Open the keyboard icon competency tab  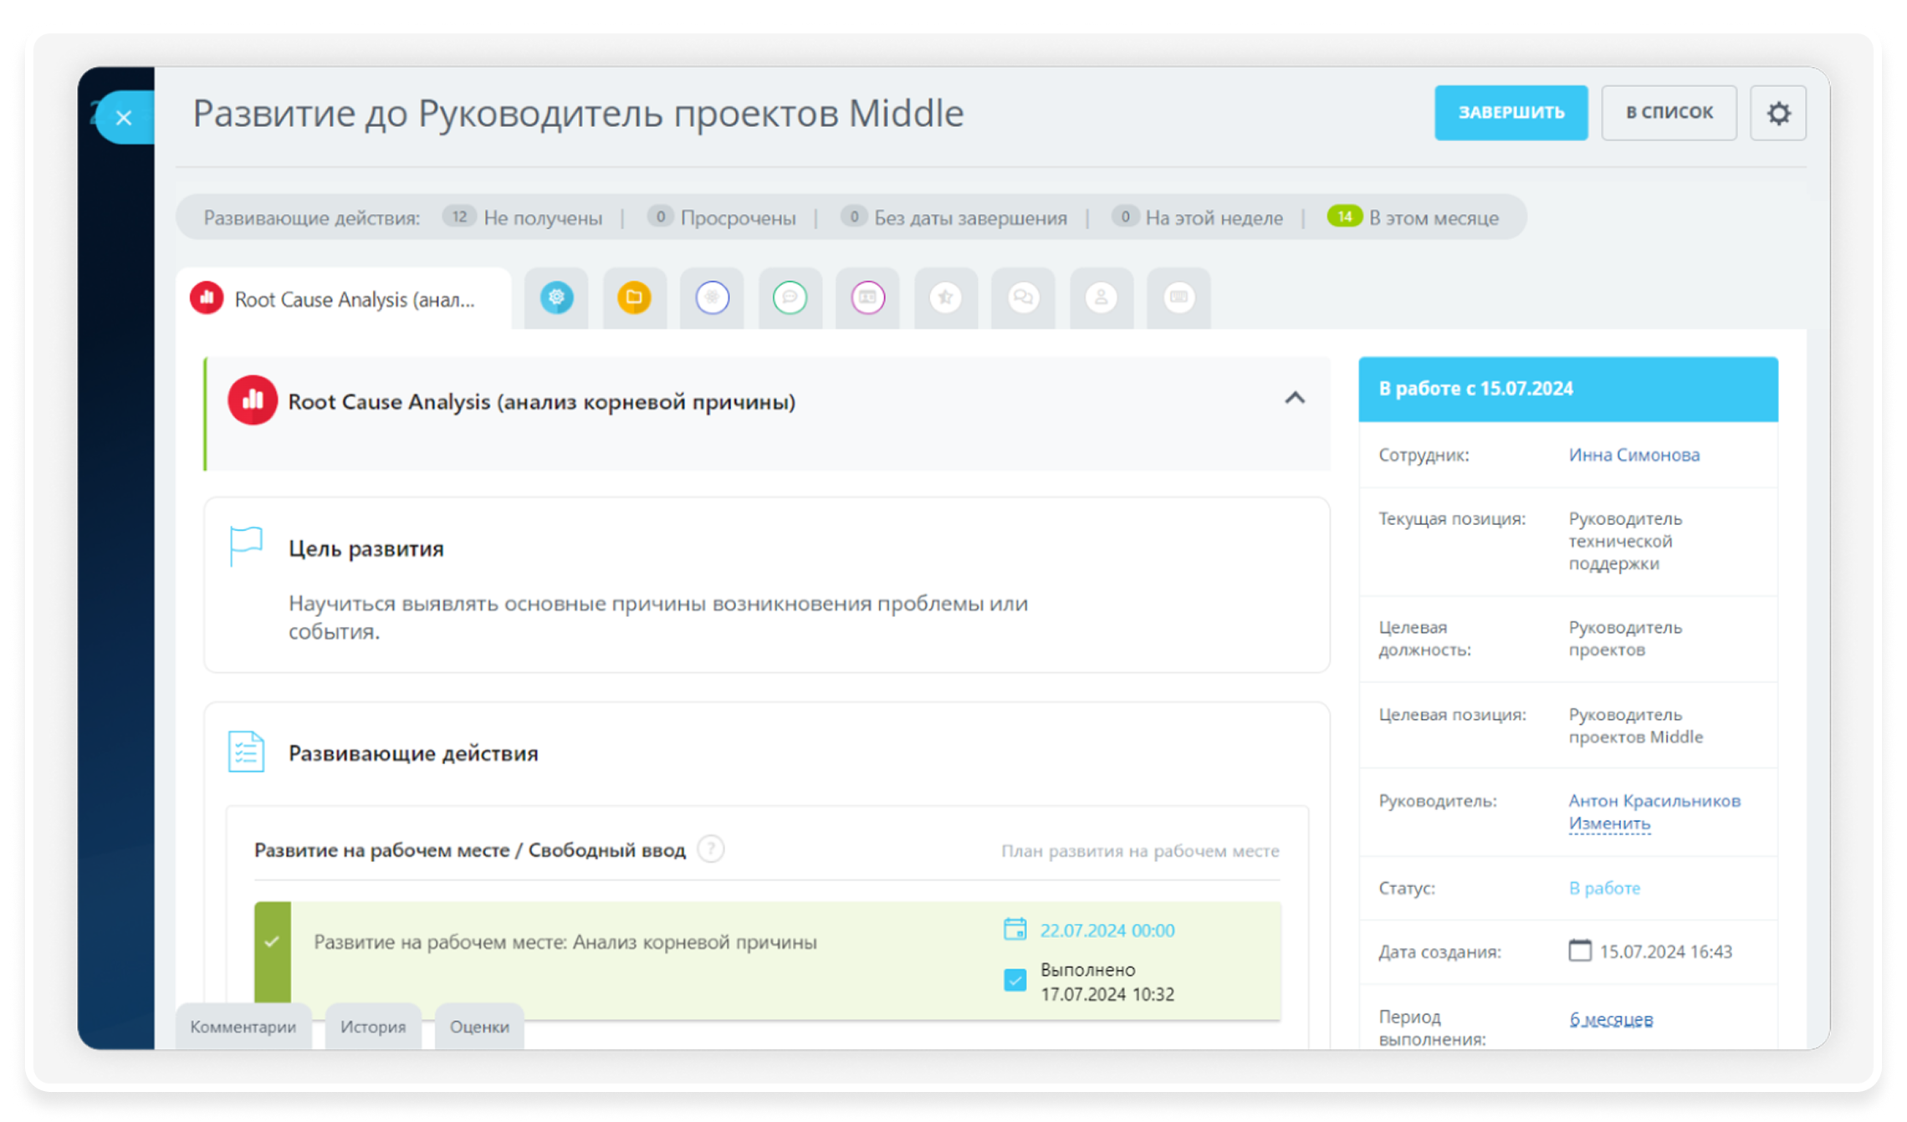1178,298
